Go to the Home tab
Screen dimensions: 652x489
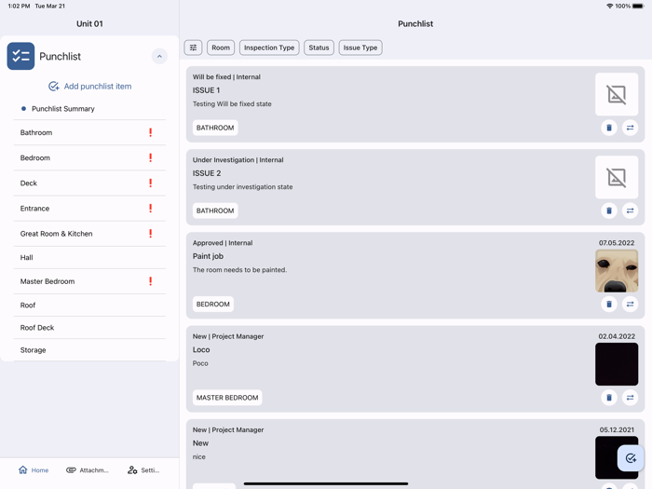coord(34,470)
